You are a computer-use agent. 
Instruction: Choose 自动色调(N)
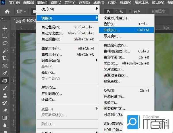point(67,27)
